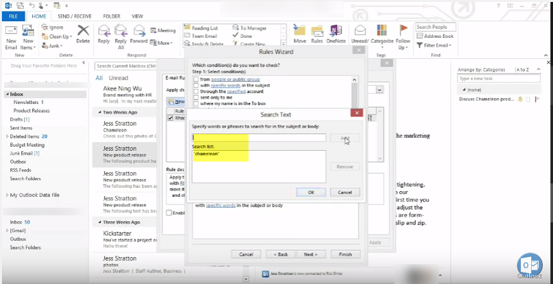Click the Reply icon
The width and height of the screenshot is (553, 284).
tap(103, 31)
